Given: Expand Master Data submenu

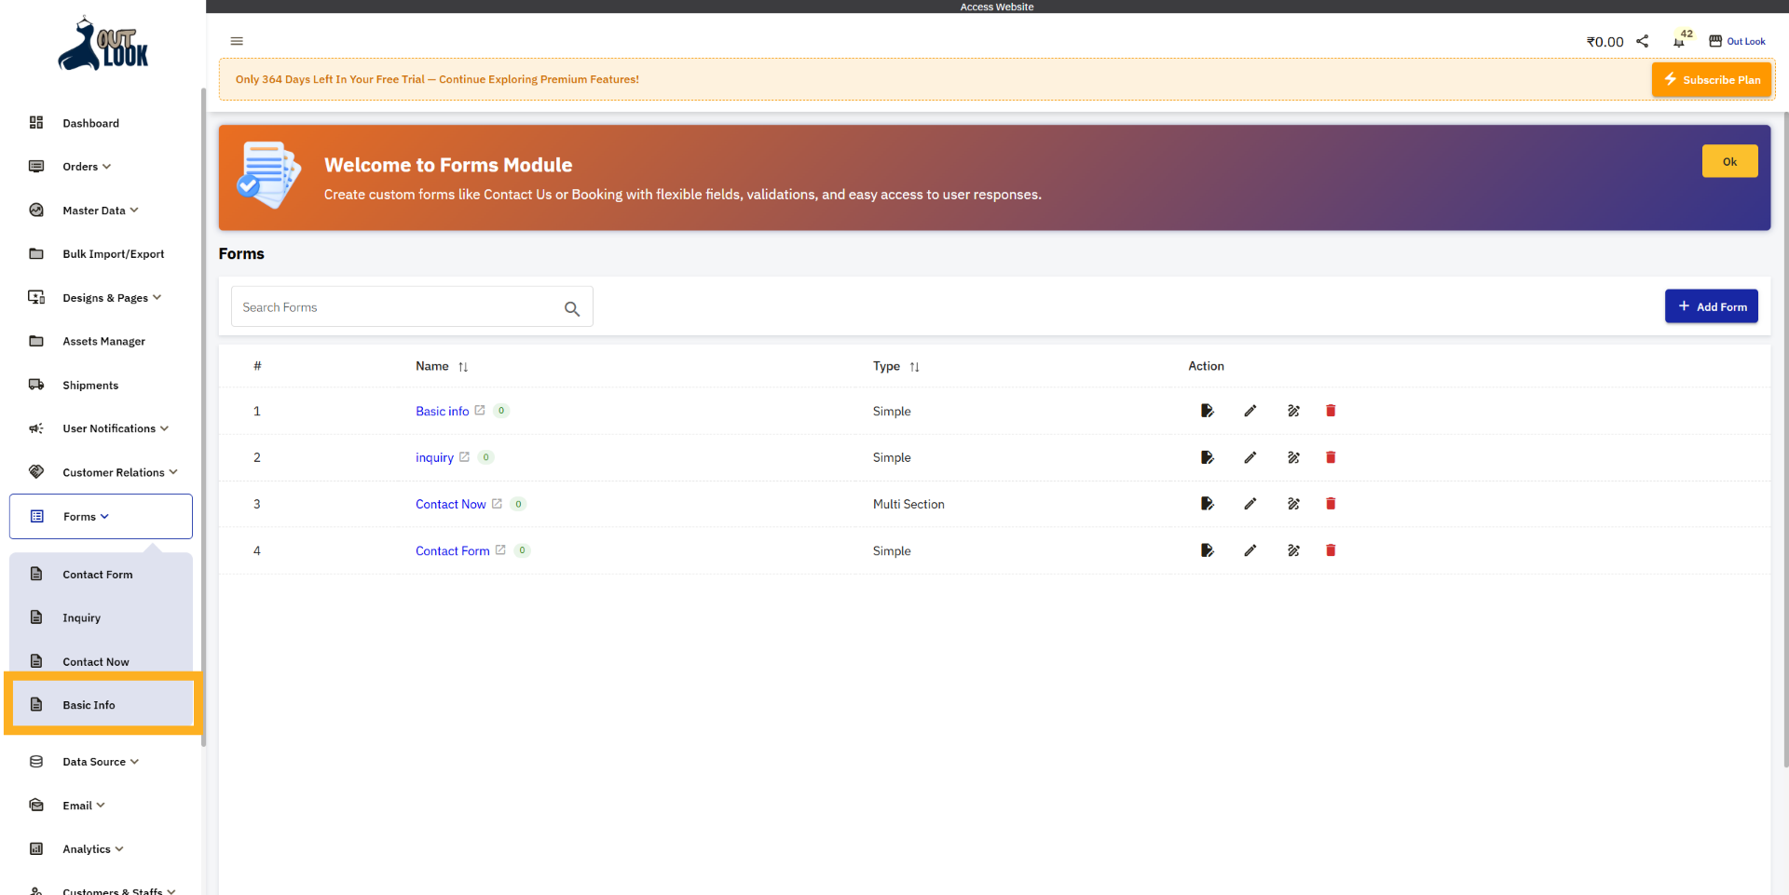Looking at the screenshot, I should point(100,210).
